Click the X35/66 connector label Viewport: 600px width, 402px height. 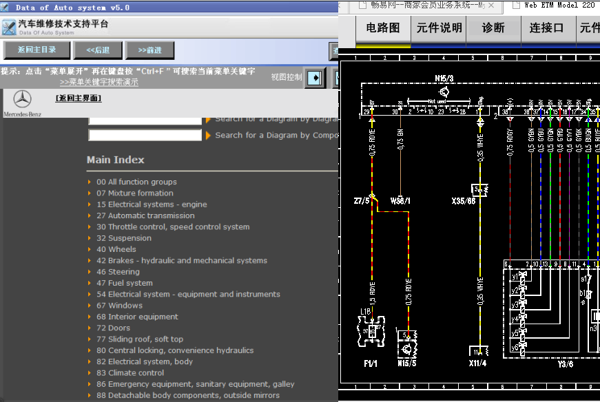point(464,201)
